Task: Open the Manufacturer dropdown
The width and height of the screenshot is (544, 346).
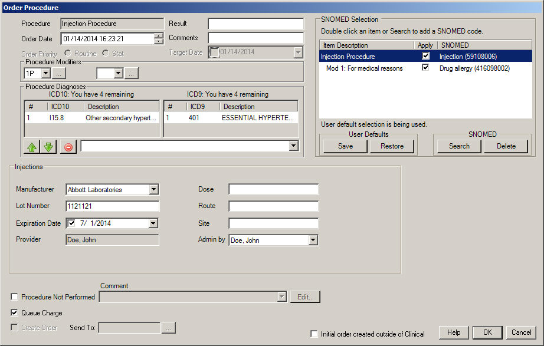Action: 153,190
